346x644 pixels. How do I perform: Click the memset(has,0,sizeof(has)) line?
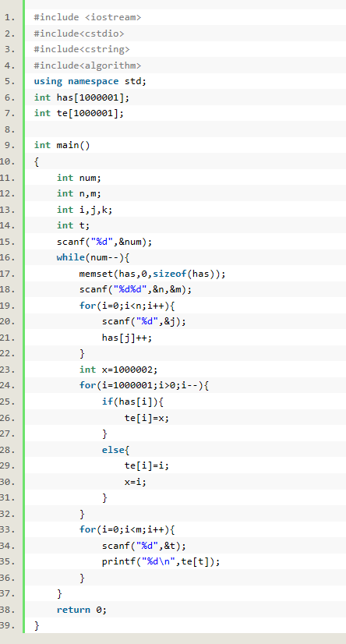click(153, 274)
